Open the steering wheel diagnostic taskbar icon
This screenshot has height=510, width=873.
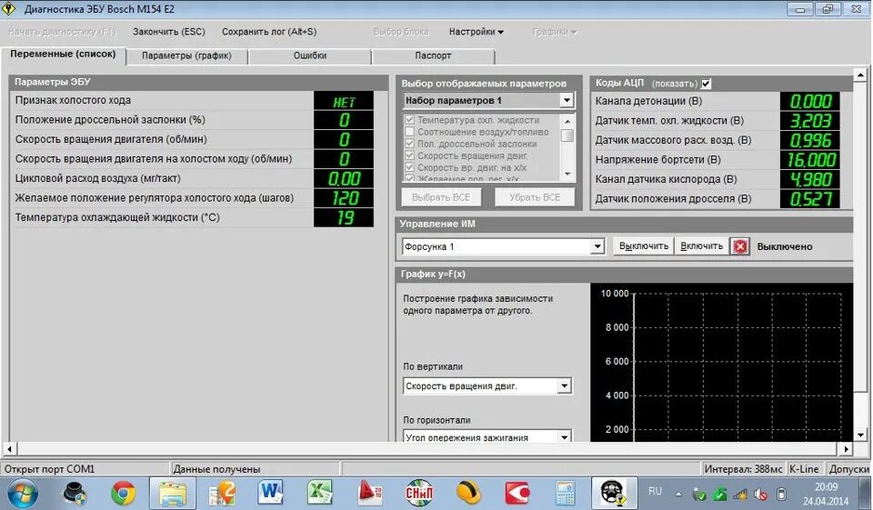[614, 494]
